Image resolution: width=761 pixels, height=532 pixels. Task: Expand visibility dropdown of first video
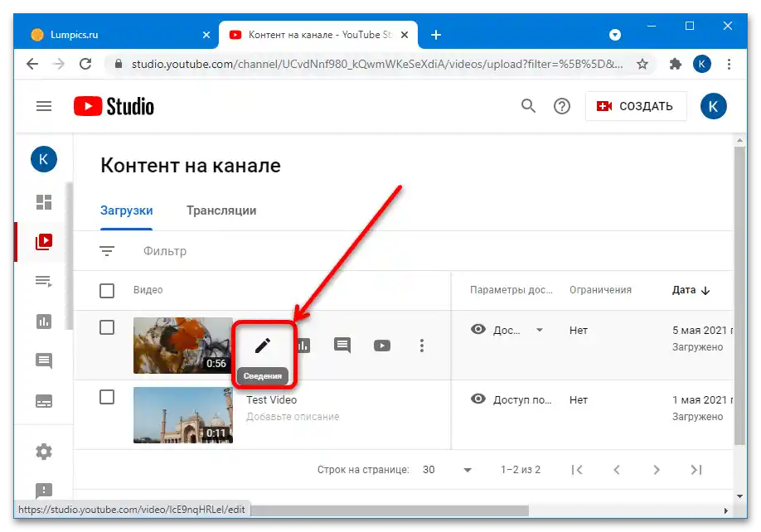point(539,330)
